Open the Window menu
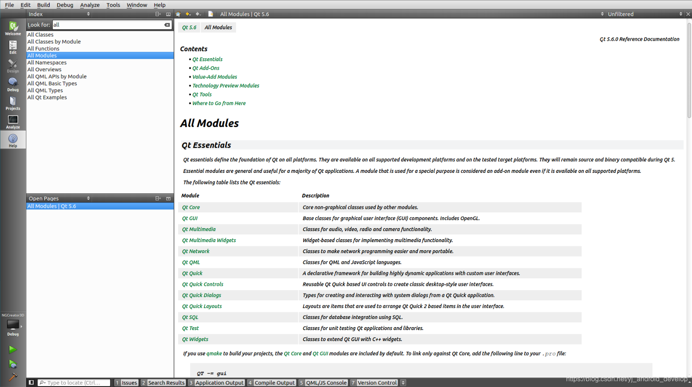The width and height of the screenshot is (692, 387). [137, 5]
